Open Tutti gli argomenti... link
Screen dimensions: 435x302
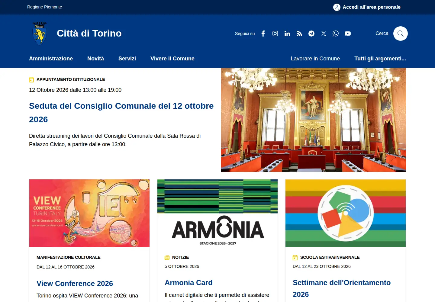point(380,59)
